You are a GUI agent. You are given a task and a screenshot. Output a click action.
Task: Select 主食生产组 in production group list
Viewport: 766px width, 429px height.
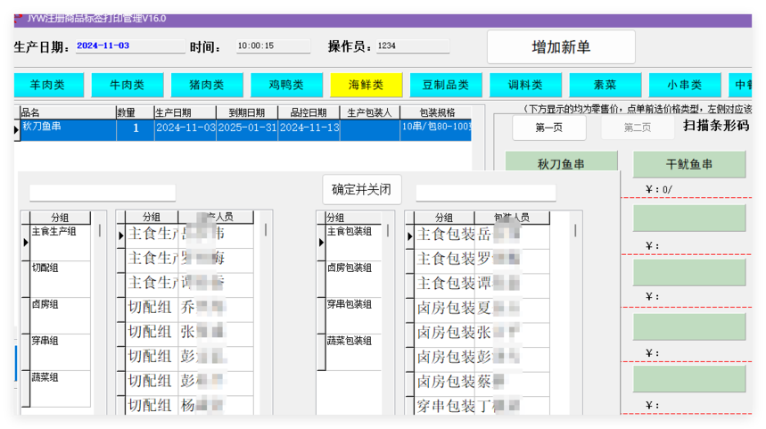coord(60,243)
